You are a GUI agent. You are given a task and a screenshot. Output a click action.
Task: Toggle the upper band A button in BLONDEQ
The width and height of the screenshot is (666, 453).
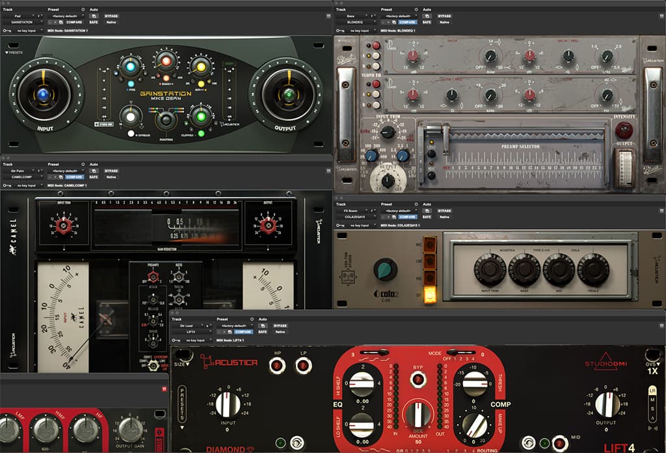click(376, 56)
